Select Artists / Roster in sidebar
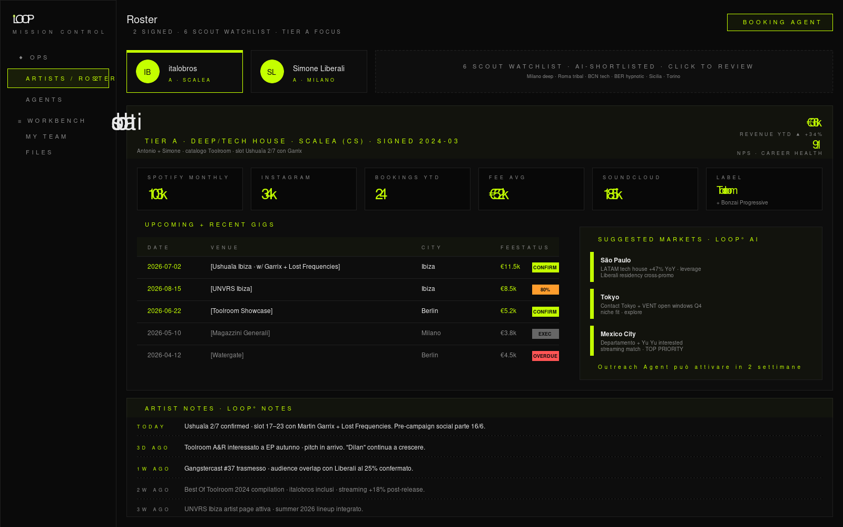Viewport: 843px width, 527px height. coord(58,79)
